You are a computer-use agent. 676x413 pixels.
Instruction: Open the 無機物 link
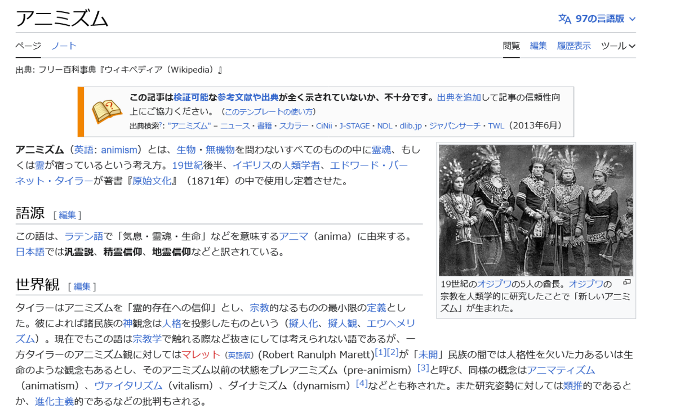coord(220,150)
